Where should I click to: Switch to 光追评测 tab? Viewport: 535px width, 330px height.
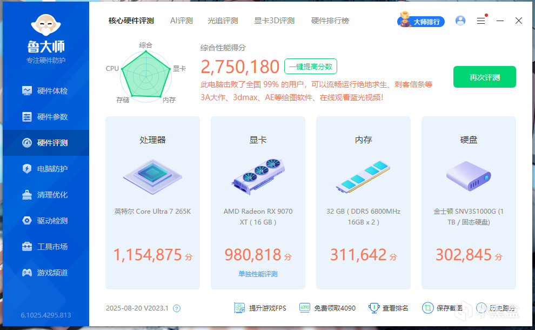223,21
